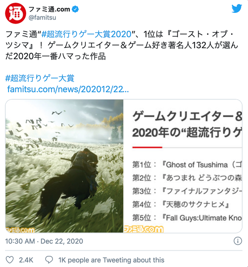
Task: Click 第1位 Ghost of Tsushima ranking line
Action: click(x=187, y=165)
